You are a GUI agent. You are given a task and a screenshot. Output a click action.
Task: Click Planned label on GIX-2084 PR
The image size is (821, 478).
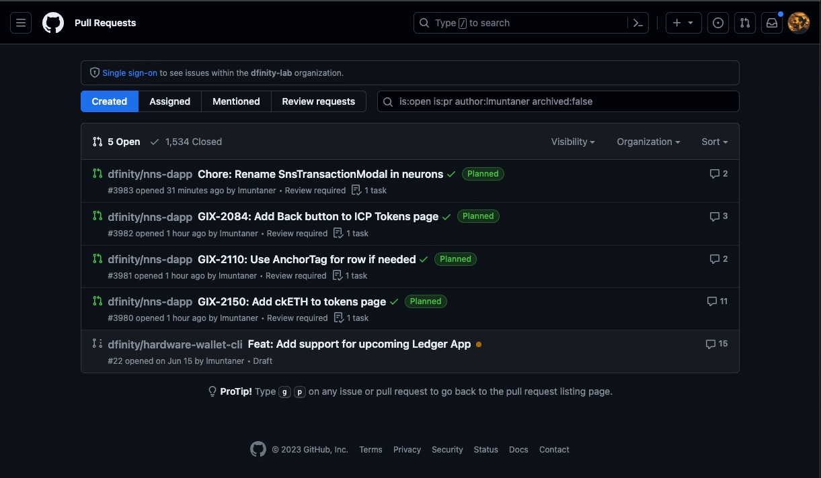pos(478,216)
